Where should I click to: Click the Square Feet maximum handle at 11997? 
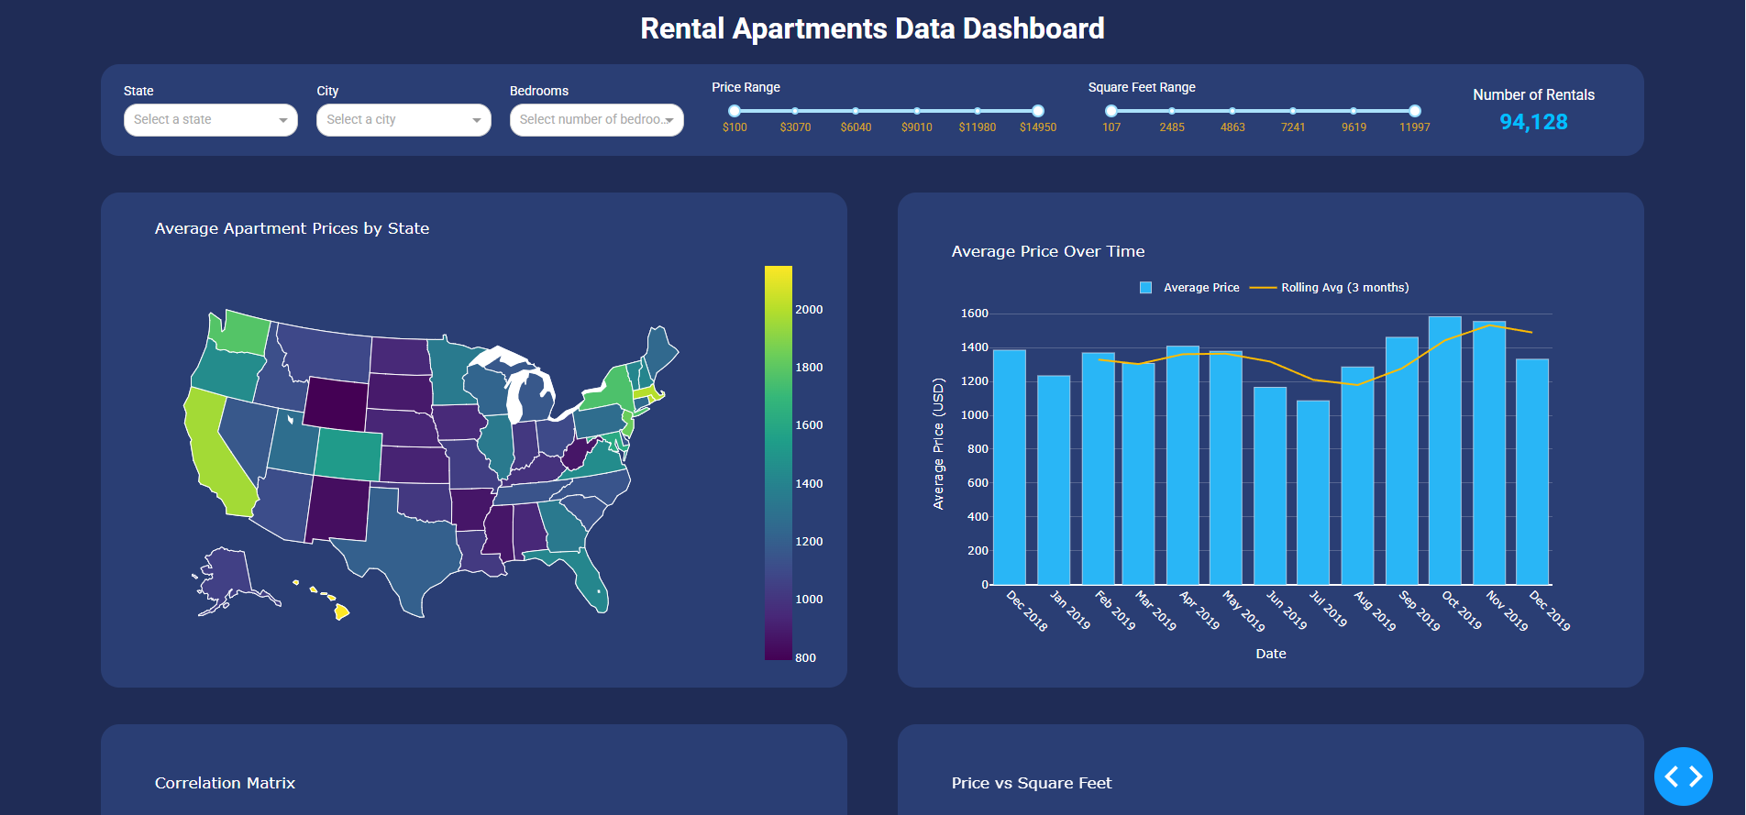click(x=1415, y=111)
